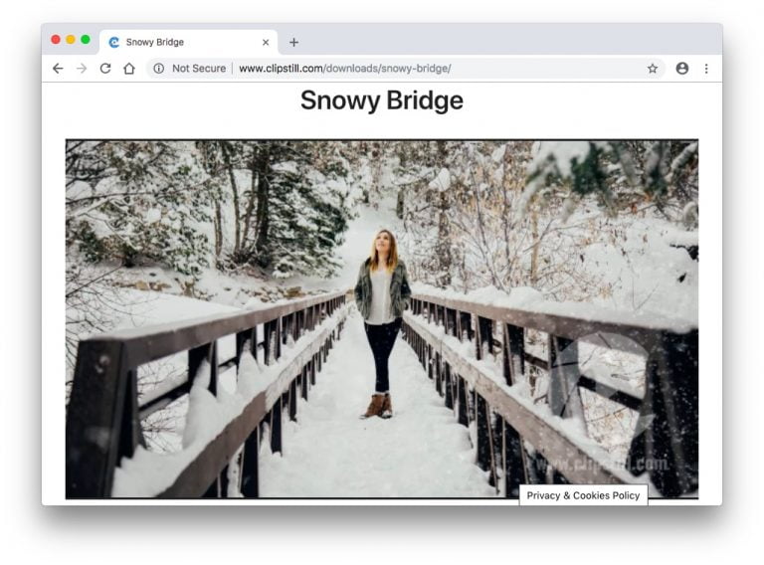This screenshot has height=565, width=764.
Task: Bookmark this page with the star
Action: (x=653, y=69)
